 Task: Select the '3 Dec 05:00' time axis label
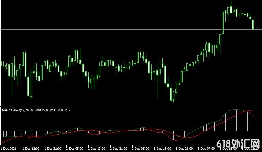tap(140, 148)
